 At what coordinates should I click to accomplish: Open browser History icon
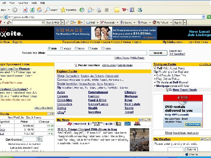82,10
